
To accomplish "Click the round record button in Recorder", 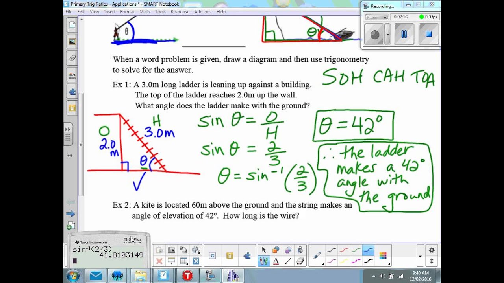I will 375,35.
